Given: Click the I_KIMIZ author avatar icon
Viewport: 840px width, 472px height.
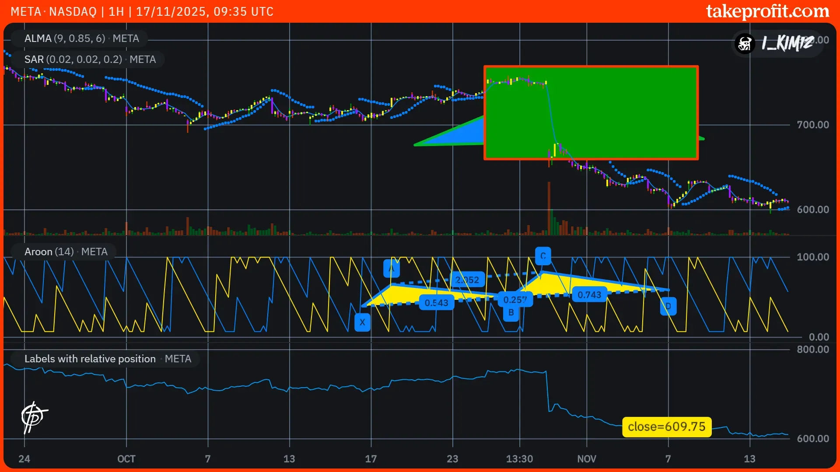Looking at the screenshot, I should coord(745,43).
